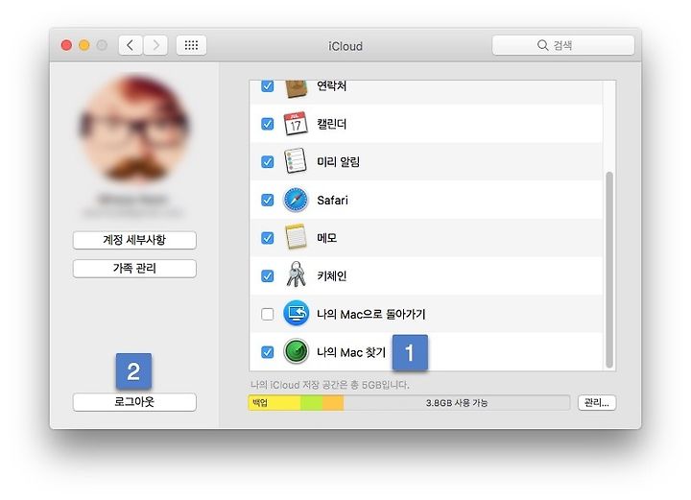
Task: Click the Back to My Mac icon
Action: (x=296, y=313)
